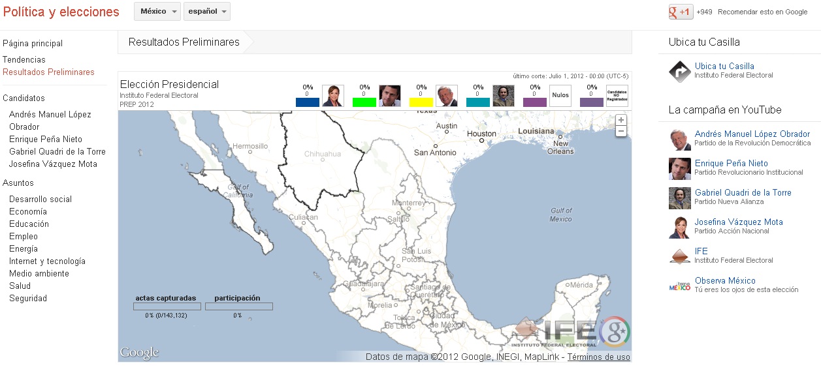Open the Energía topic
This screenshot has height=369, width=821.
point(24,249)
